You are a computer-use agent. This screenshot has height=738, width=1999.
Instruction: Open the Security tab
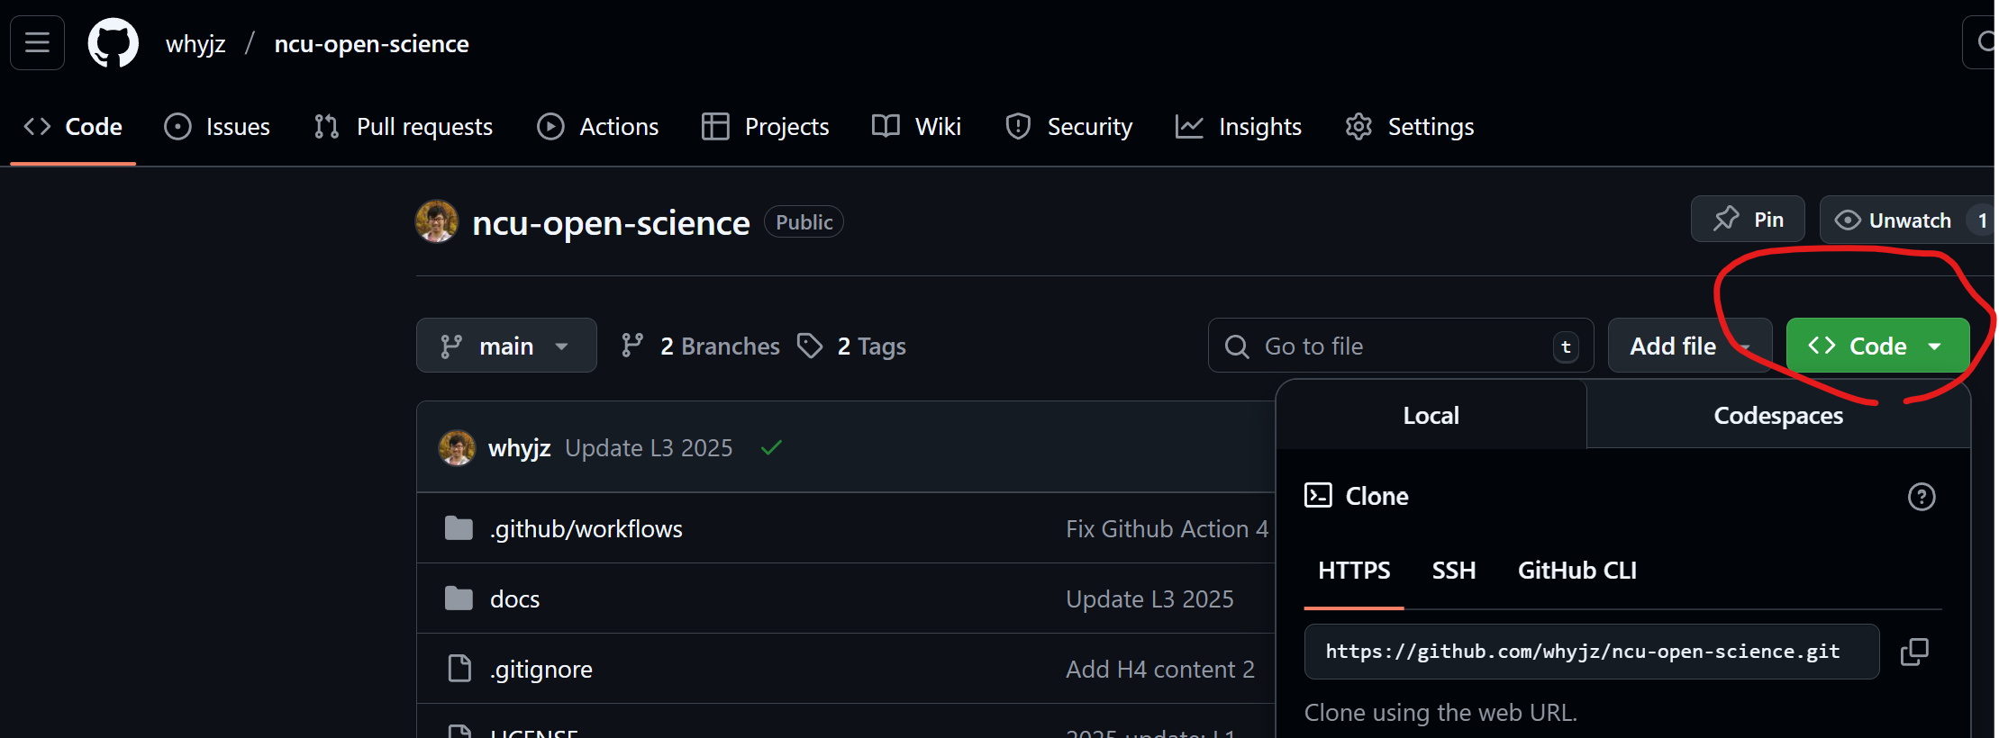[x=1069, y=126]
